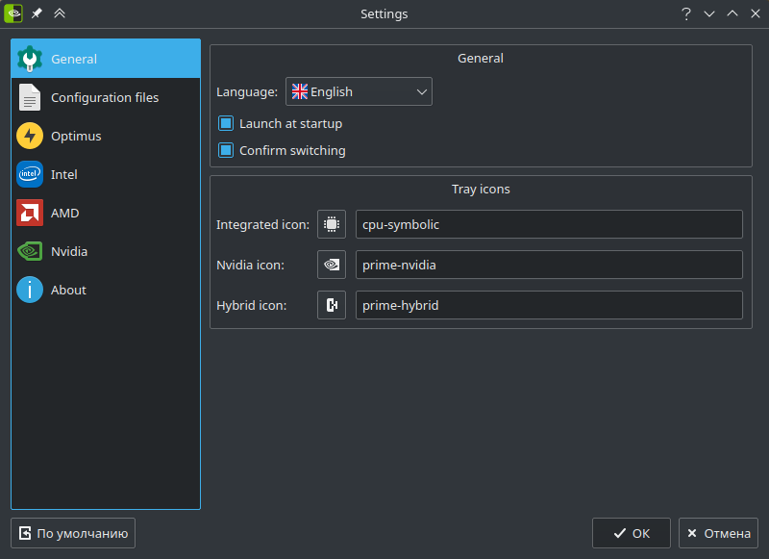
Task: Toggle the title bar pin icon
Action: (37, 13)
